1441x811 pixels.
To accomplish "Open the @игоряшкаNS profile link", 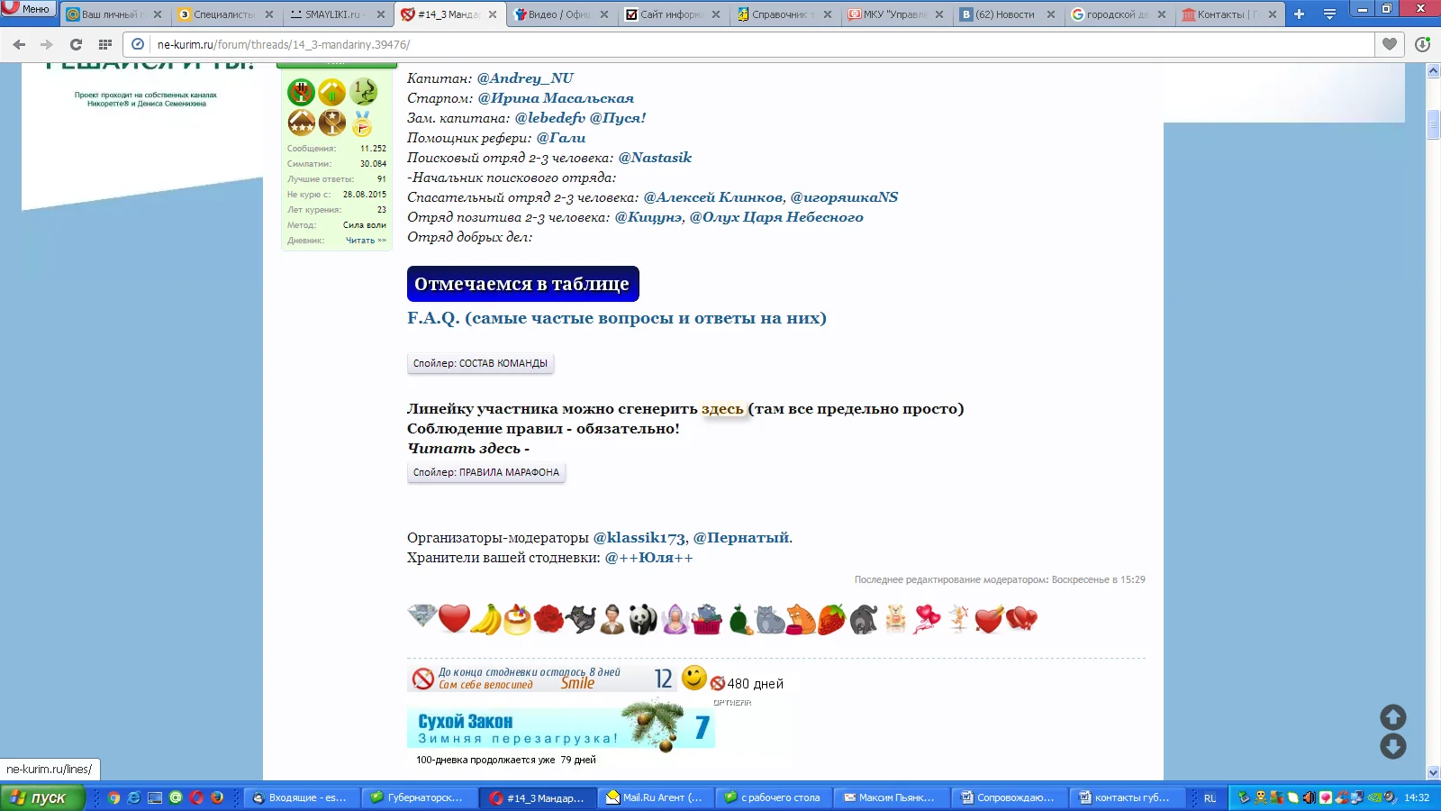I will (844, 197).
